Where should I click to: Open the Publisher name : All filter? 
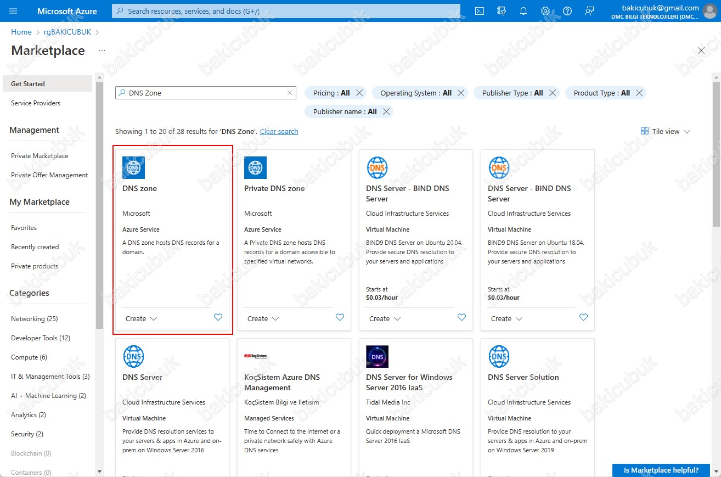point(345,111)
